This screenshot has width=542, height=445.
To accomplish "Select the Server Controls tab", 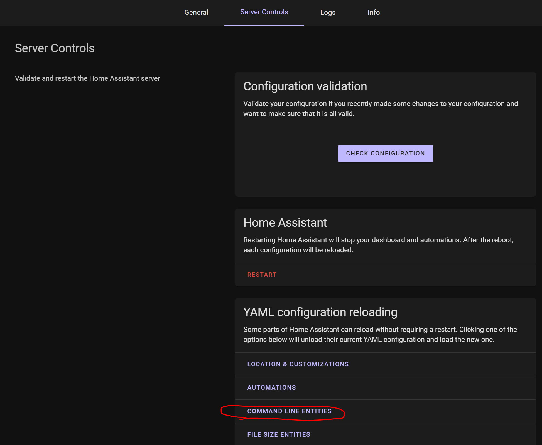I will point(264,12).
